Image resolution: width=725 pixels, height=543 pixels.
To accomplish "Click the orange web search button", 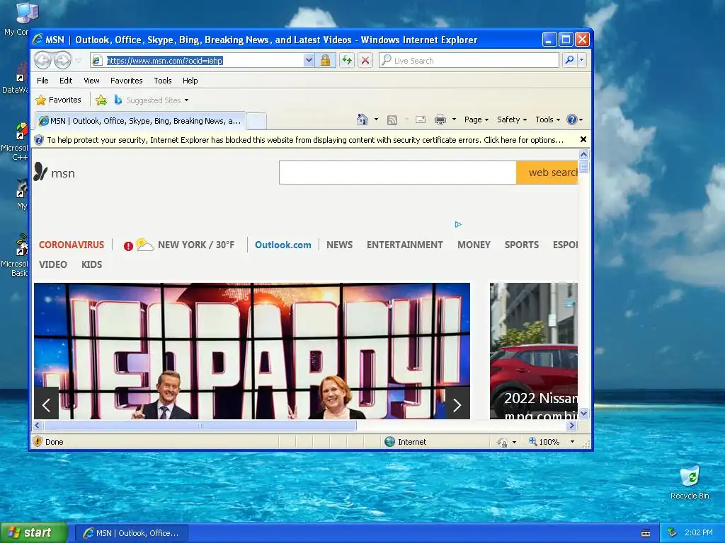I will (547, 173).
